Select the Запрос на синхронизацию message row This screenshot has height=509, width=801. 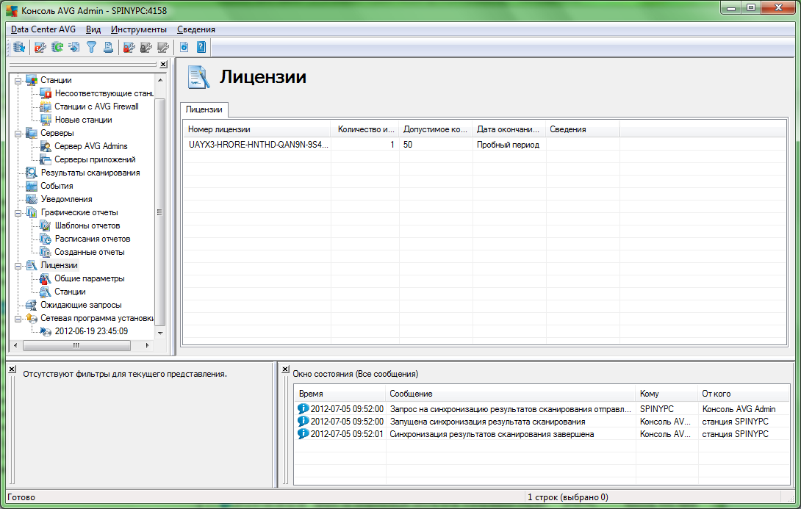[542, 409]
